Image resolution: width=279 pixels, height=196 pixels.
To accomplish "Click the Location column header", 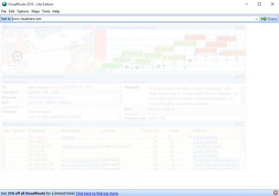I will tap(108, 131).
